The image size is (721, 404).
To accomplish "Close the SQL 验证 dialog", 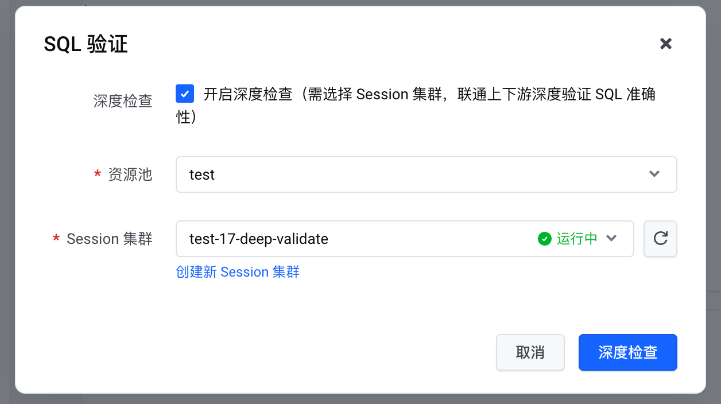I will [x=666, y=44].
